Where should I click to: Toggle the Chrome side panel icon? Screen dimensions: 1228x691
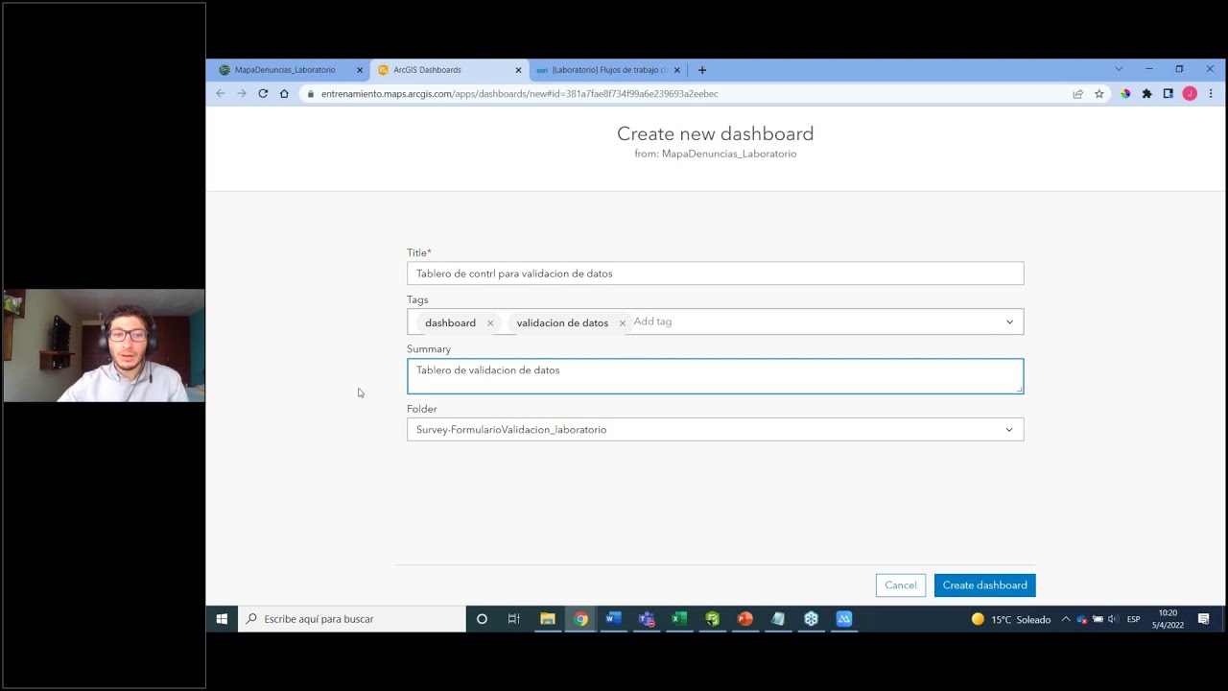1168,94
